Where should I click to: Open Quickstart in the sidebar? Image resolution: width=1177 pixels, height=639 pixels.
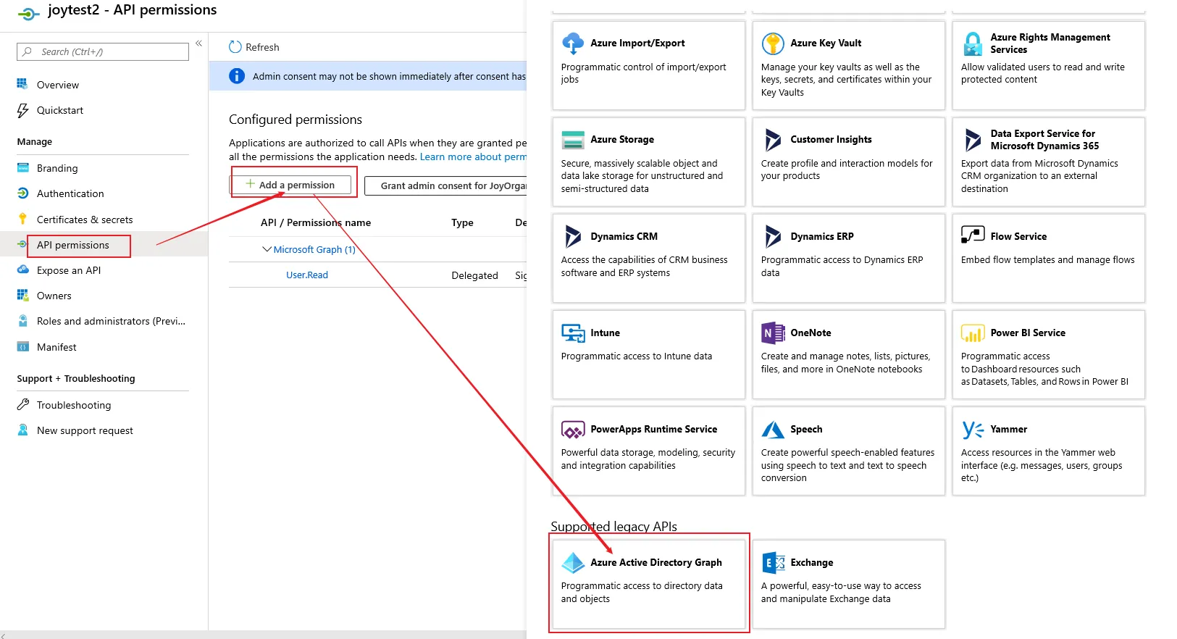pos(60,110)
